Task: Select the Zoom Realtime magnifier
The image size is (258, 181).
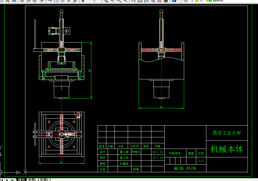Action: [112, 1]
